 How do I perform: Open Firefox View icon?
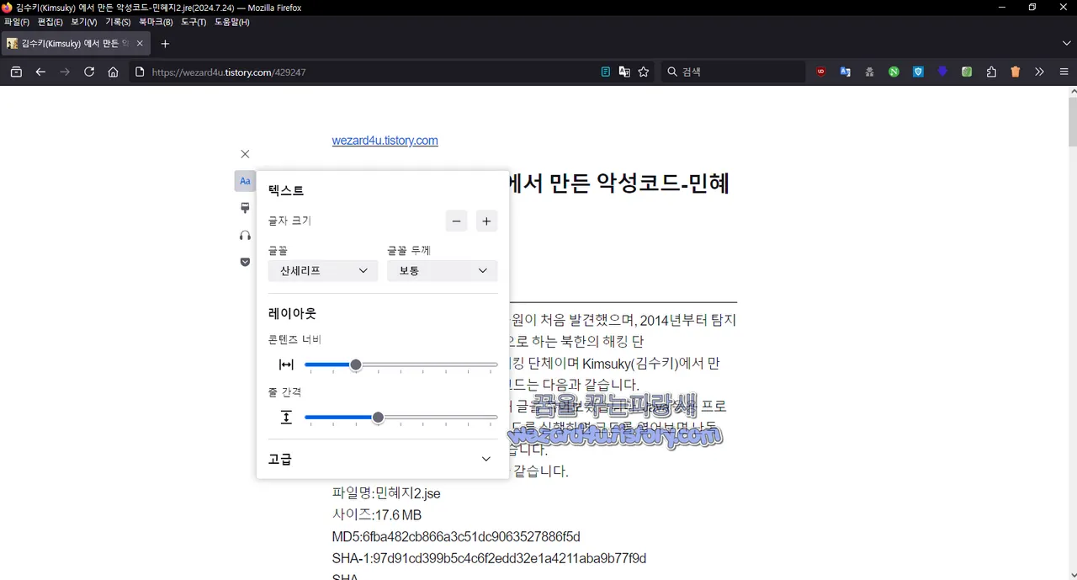coord(16,72)
